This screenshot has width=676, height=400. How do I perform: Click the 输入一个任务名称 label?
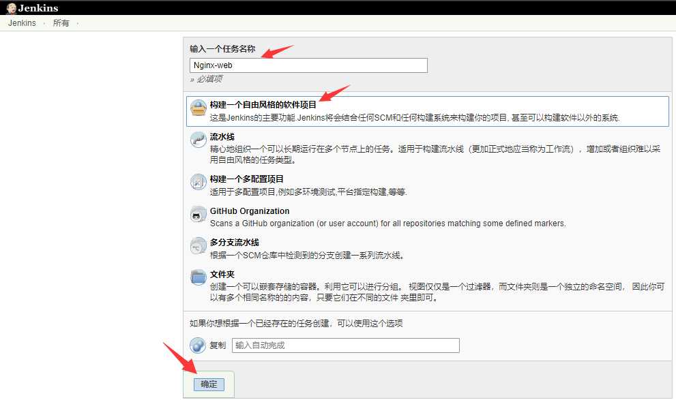(x=222, y=49)
